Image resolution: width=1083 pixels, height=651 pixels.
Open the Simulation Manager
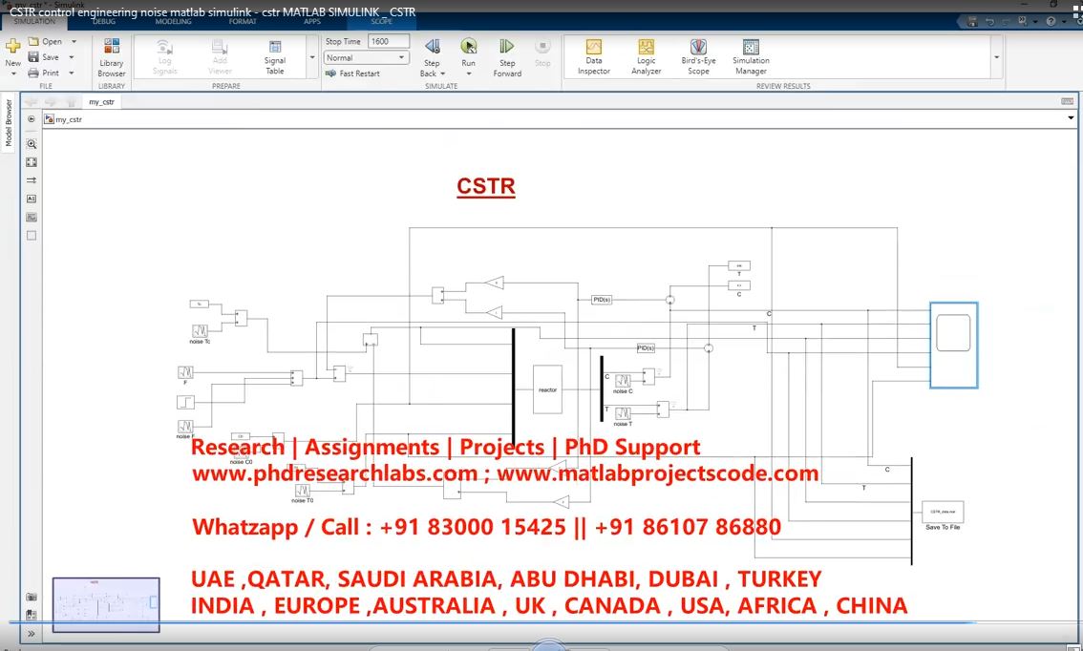pos(751,56)
